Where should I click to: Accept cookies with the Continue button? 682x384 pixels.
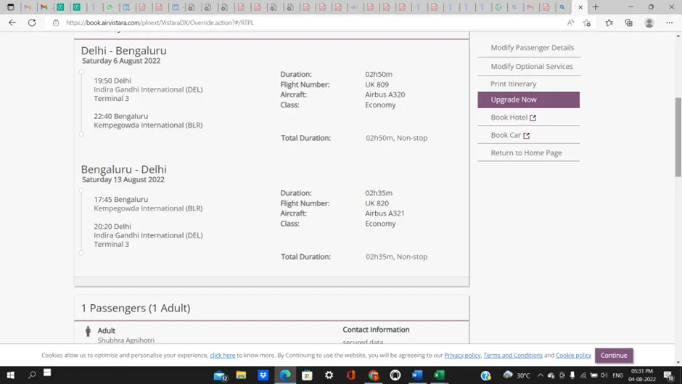tap(614, 355)
